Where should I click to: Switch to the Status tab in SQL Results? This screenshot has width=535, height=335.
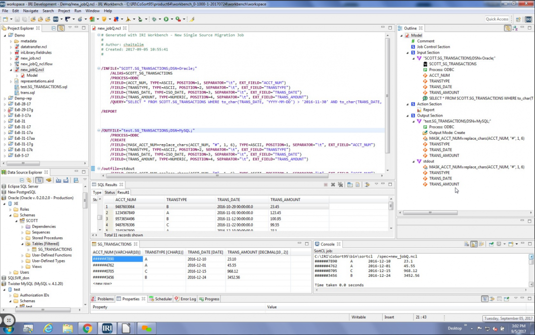click(109, 192)
